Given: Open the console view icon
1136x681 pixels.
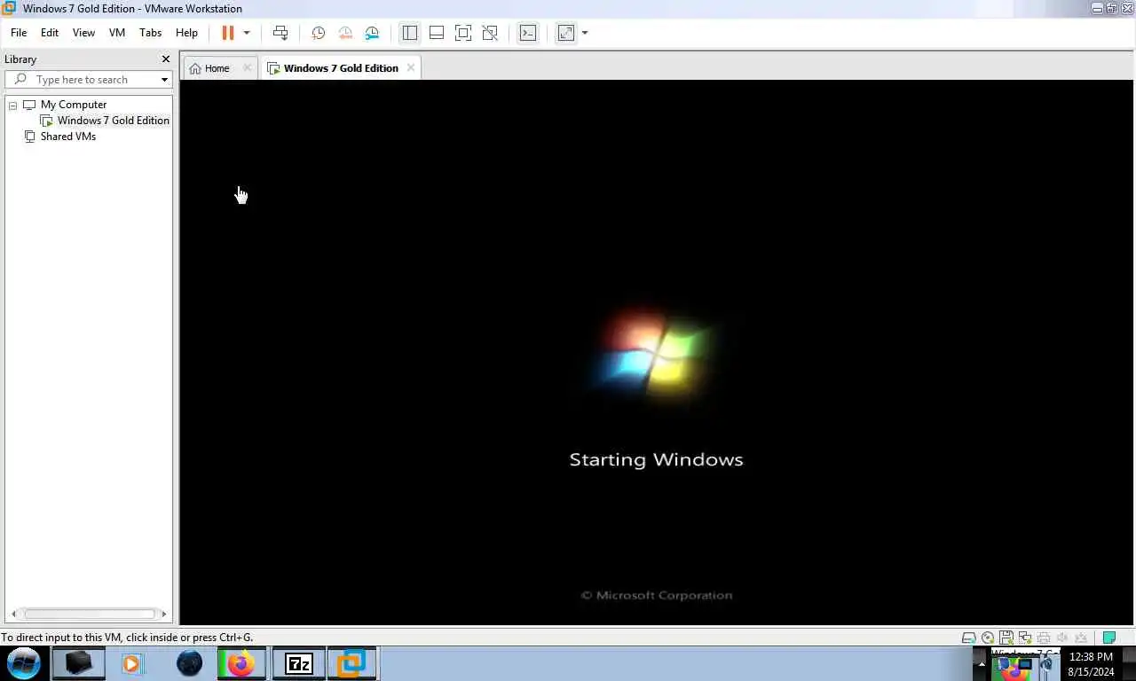Looking at the screenshot, I should (x=528, y=33).
